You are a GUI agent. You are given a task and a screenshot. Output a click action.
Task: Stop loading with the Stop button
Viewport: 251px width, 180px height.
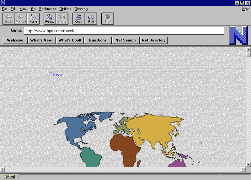108,19
